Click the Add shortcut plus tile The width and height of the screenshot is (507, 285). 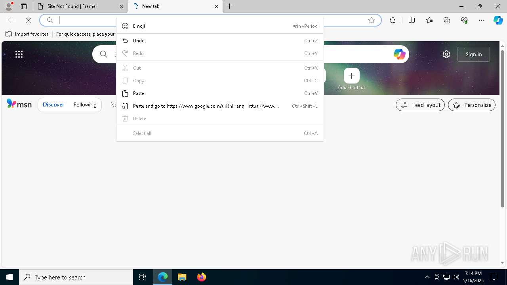coord(351,76)
